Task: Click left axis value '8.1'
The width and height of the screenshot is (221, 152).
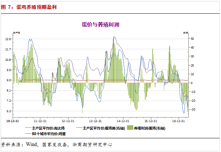Action: click(9, 90)
